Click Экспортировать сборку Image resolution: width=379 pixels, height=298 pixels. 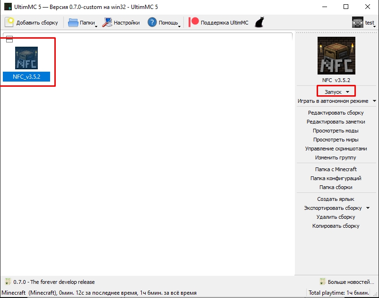click(333, 208)
